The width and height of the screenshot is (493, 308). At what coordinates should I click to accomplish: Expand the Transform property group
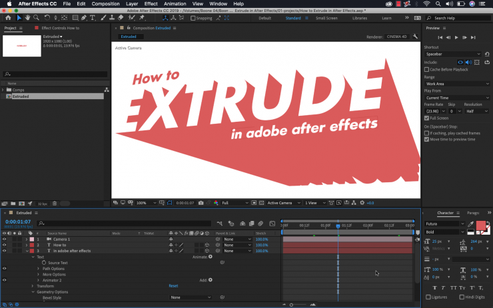tap(33, 286)
